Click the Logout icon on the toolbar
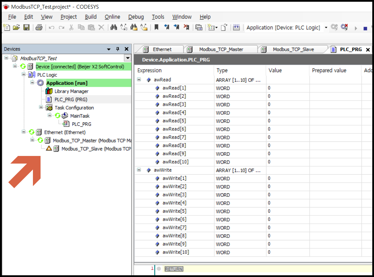This screenshot has width=374, height=277. [x=343, y=27]
